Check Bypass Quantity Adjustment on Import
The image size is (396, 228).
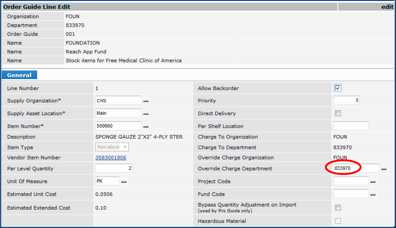338,208
